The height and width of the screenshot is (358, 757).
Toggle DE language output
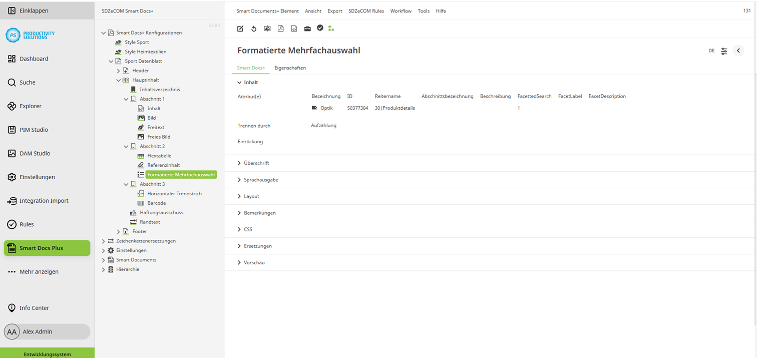pyautogui.click(x=711, y=51)
